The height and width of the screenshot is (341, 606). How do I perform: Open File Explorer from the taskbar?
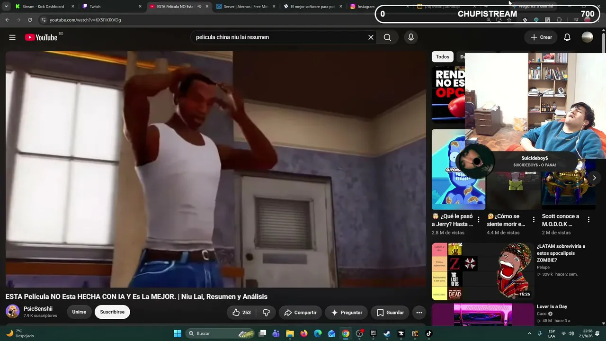point(290,333)
